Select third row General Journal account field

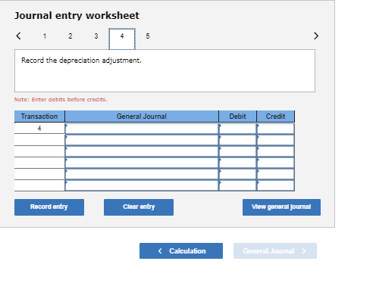pyautogui.click(x=142, y=151)
